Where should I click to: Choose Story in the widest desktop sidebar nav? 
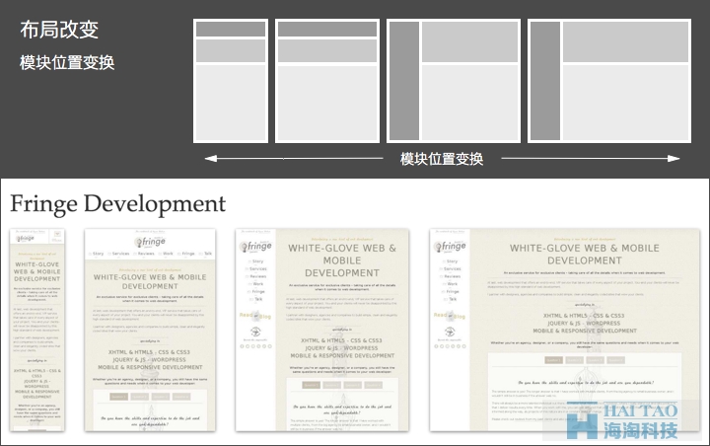point(451,261)
